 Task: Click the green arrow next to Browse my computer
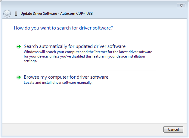coord(19,77)
